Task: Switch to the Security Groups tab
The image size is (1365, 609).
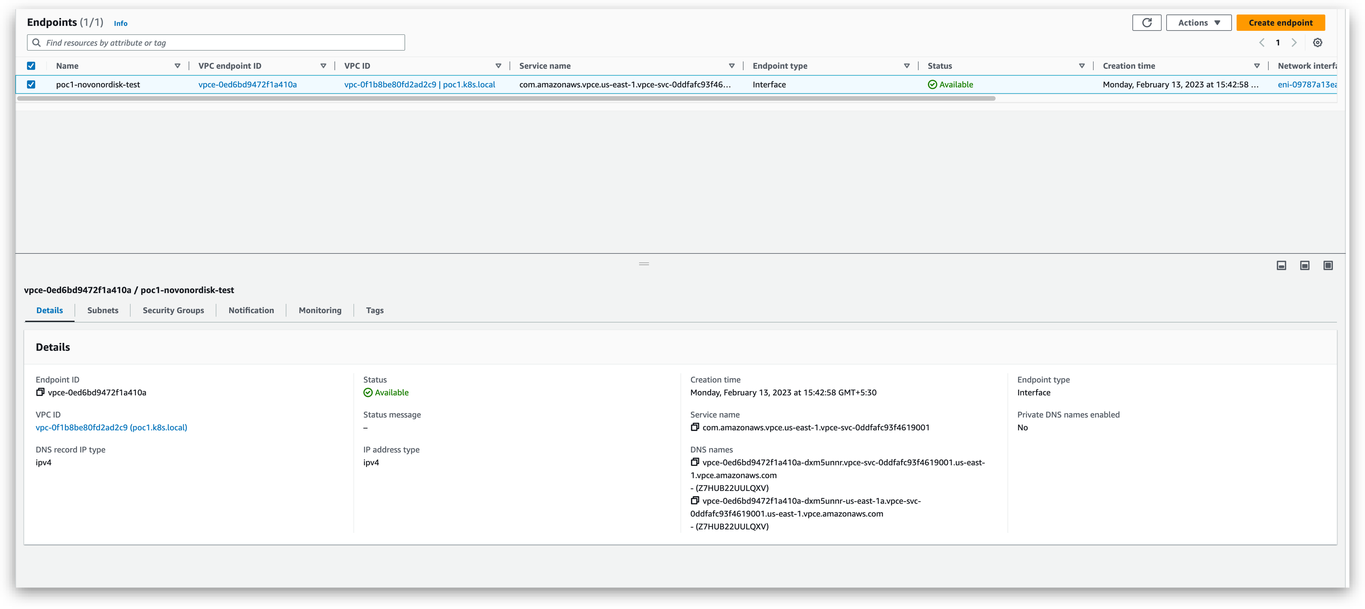Action: [x=173, y=311]
